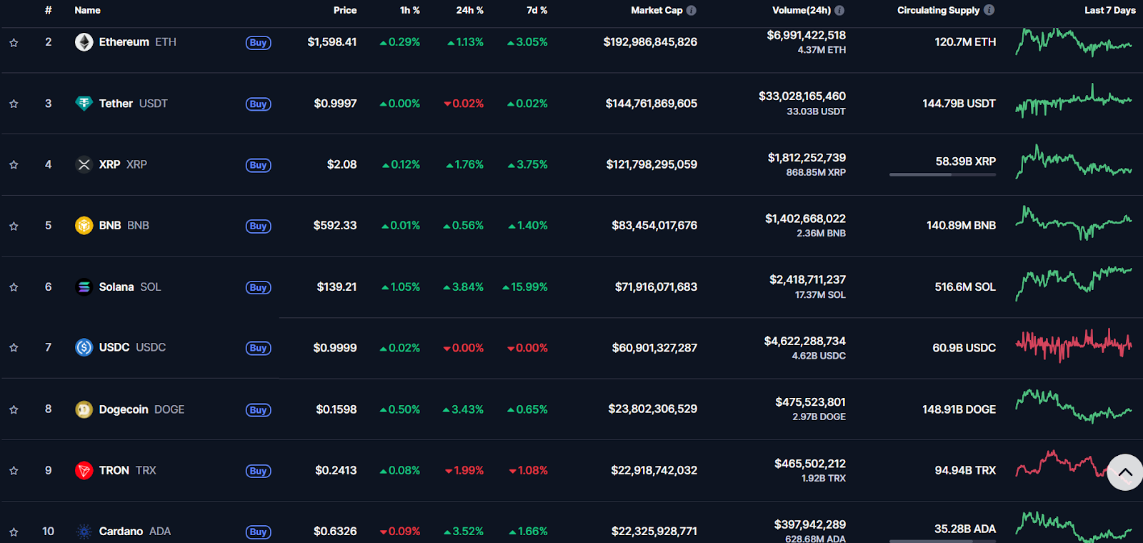The image size is (1143, 543).
Task: Click the Dogecoin logo icon
Action: pyautogui.click(x=84, y=409)
